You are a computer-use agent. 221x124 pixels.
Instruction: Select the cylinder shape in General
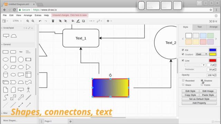[x=6, y=75]
